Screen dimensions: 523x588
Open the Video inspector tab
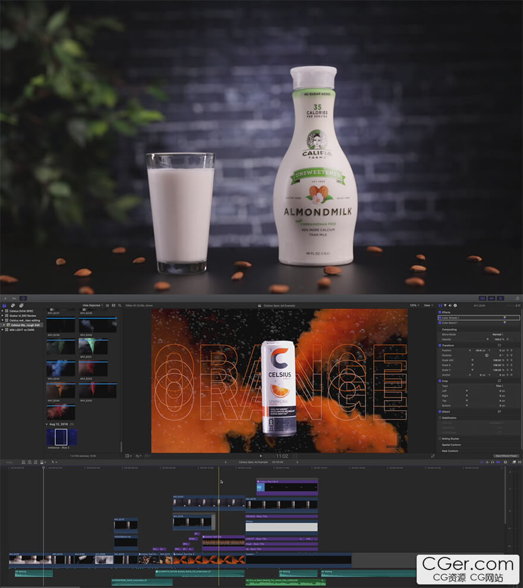pos(440,306)
